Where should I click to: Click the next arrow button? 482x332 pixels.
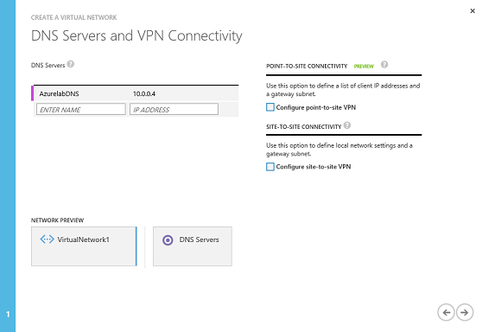465,312
